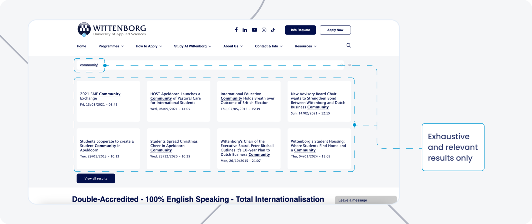532x224 pixels.
Task: Go to the Home menu item
Action: pos(81,46)
